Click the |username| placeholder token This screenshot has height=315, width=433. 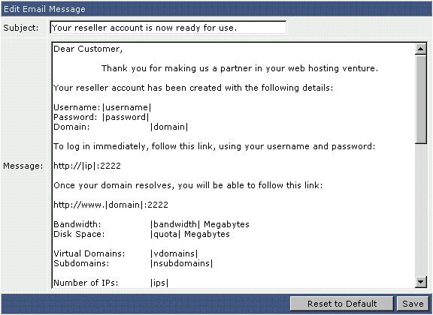pos(126,107)
